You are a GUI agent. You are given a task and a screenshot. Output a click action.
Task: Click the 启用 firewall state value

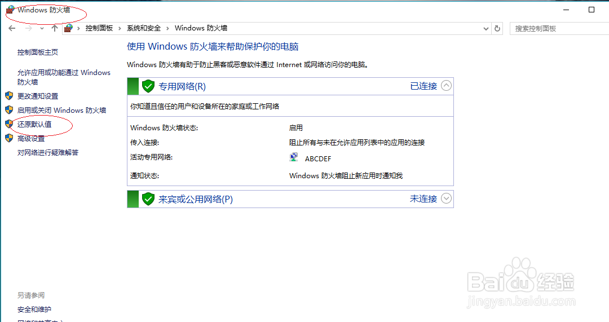coord(296,128)
